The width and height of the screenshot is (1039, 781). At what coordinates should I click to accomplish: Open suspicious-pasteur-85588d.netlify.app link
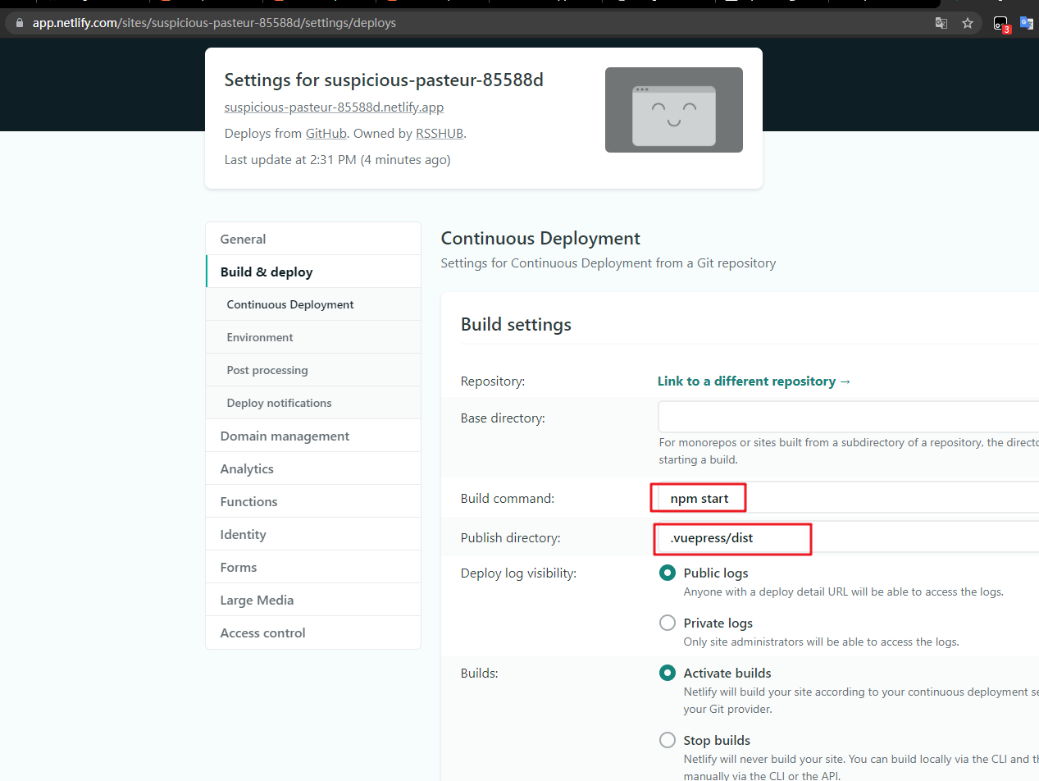(x=335, y=107)
